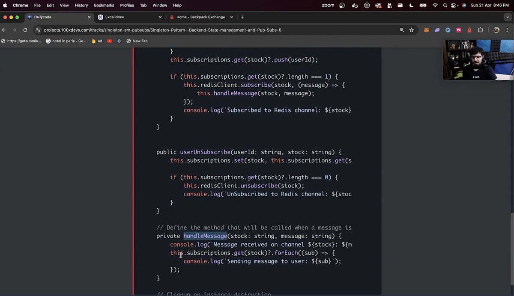Click this.subscriptions.get(stock)?.push(userId) line
The height and width of the screenshot is (296, 514).
[x=244, y=60]
